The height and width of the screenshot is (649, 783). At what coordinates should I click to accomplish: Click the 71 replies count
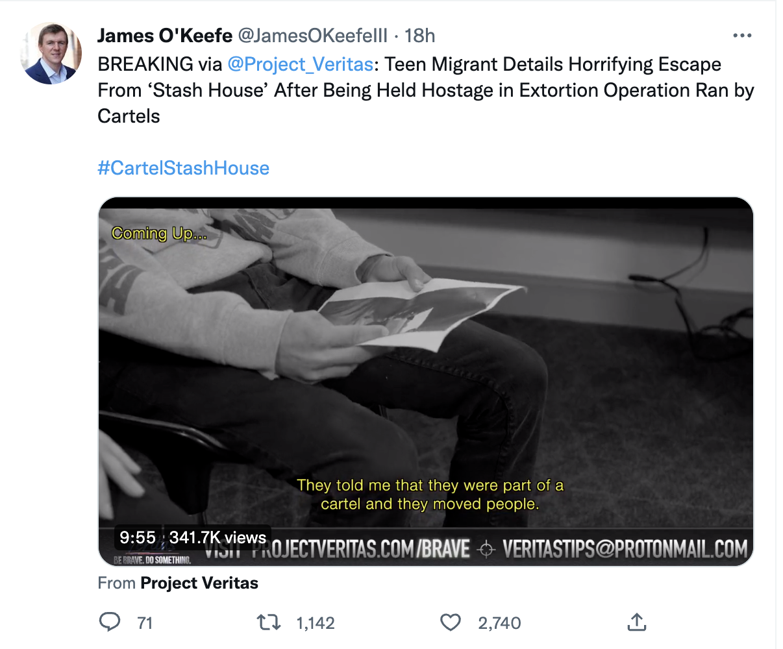[145, 623]
